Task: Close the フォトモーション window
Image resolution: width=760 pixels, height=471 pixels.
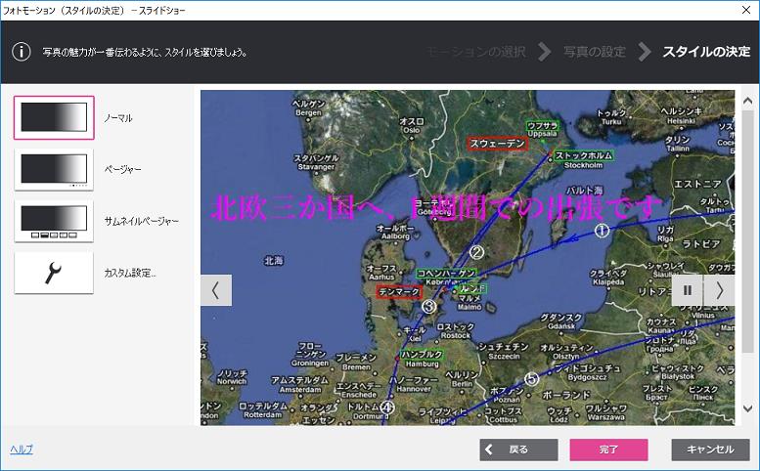Action: click(x=746, y=10)
